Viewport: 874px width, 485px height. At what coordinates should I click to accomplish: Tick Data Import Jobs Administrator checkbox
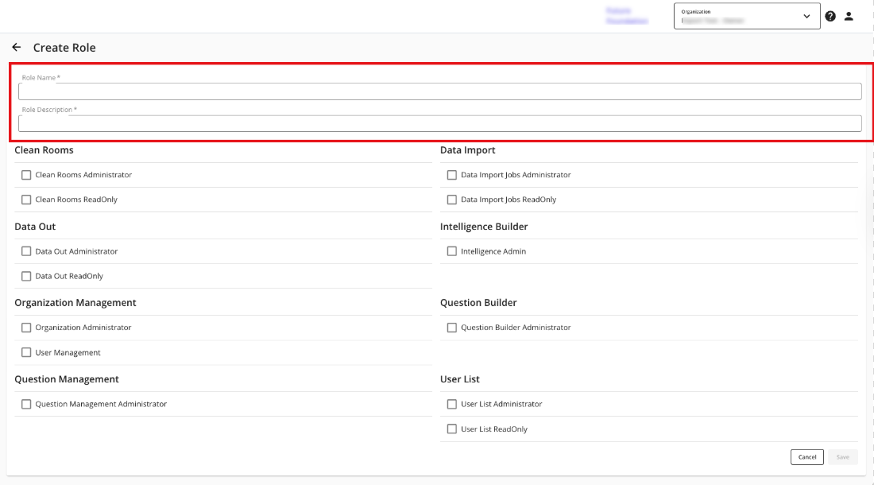pyautogui.click(x=452, y=175)
